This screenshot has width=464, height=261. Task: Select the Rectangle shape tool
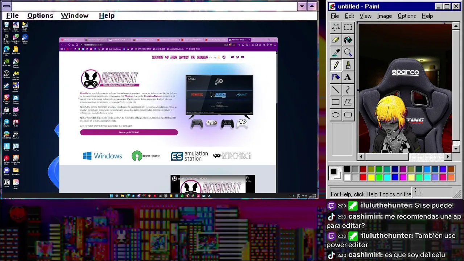tap(336, 102)
